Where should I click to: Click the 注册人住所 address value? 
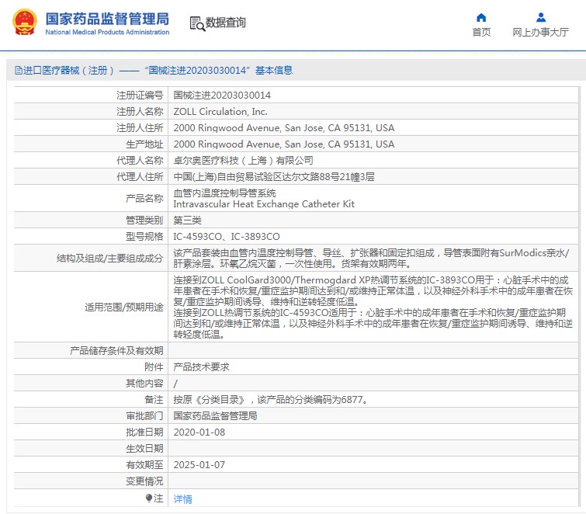coord(284,128)
